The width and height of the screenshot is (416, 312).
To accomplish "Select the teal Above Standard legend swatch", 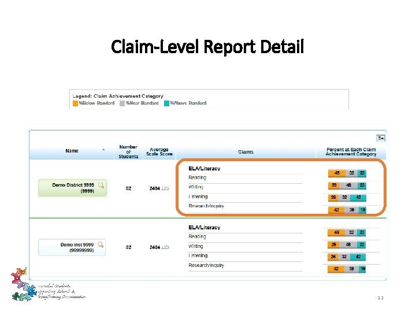I will click(x=166, y=103).
